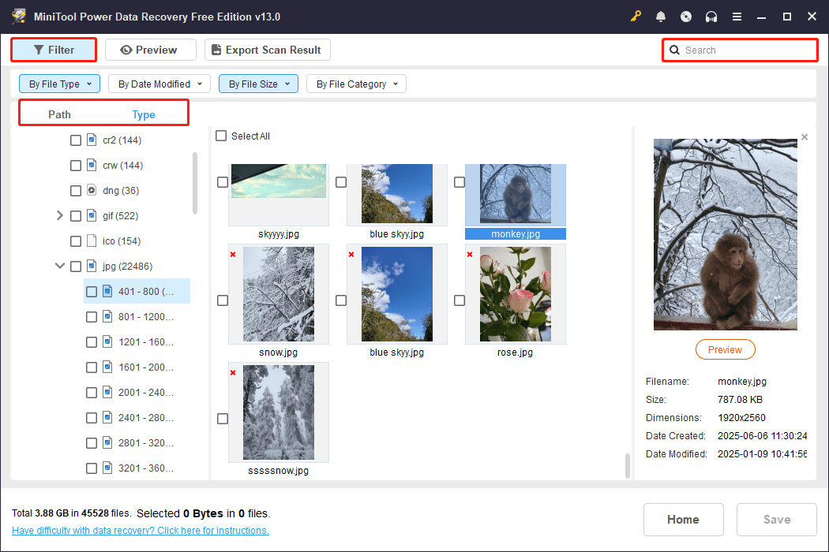Click the dng file type icon
829x552 pixels.
coord(92,191)
